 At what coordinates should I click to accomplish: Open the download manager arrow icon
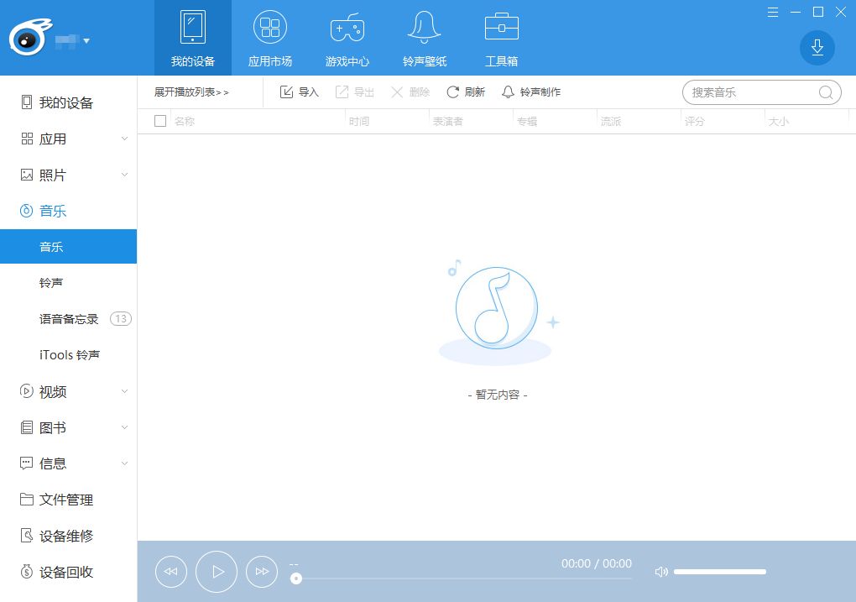pos(817,48)
